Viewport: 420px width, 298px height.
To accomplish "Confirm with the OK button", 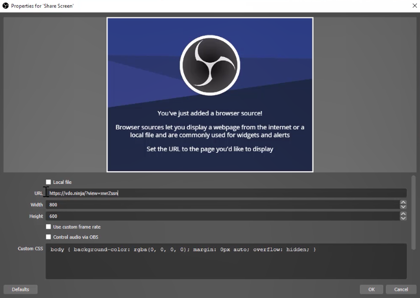I will click(x=372, y=289).
